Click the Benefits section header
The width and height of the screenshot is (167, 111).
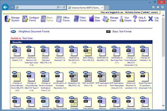coord(81,42)
